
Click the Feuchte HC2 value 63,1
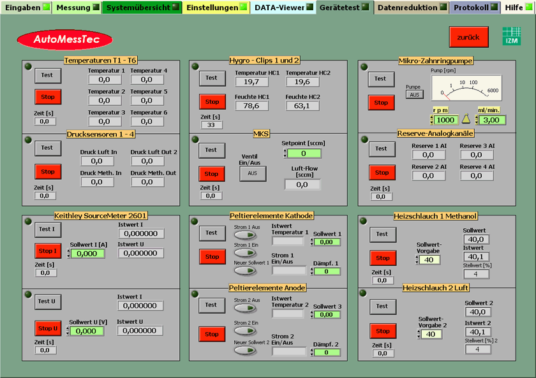click(302, 106)
